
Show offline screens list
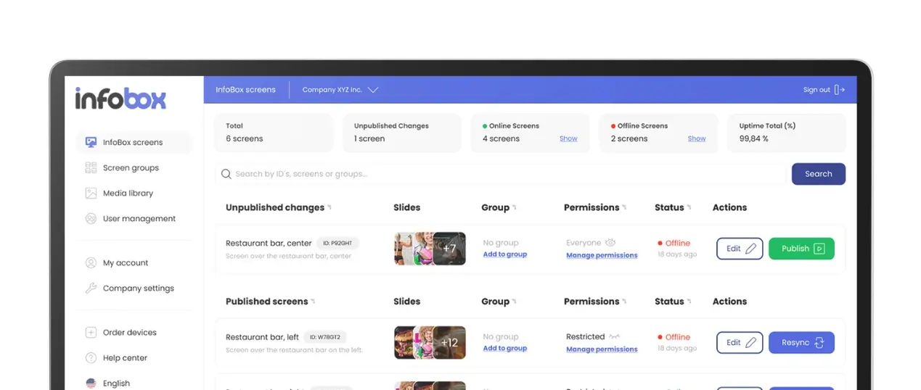pos(697,138)
